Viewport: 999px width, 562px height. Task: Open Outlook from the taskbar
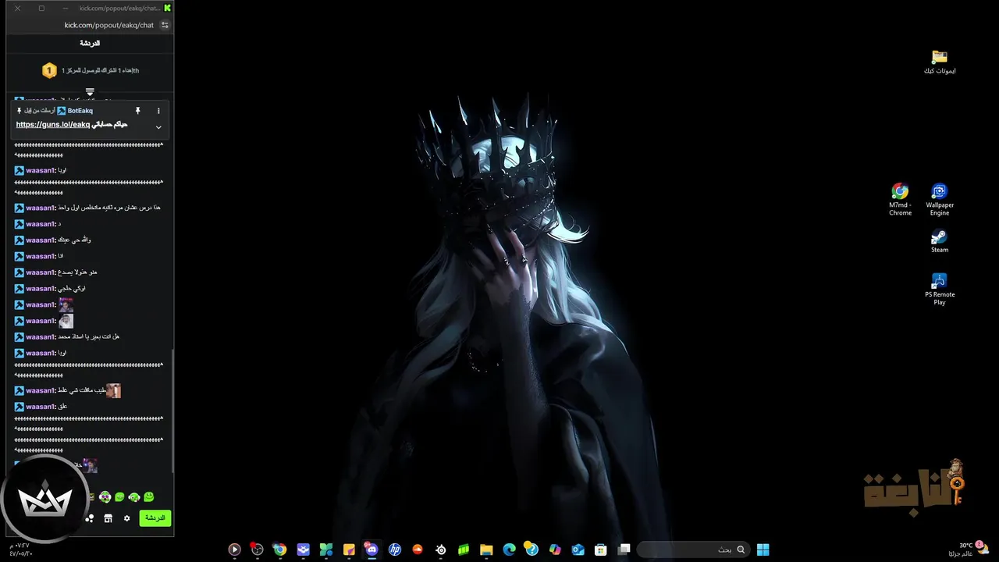click(578, 550)
